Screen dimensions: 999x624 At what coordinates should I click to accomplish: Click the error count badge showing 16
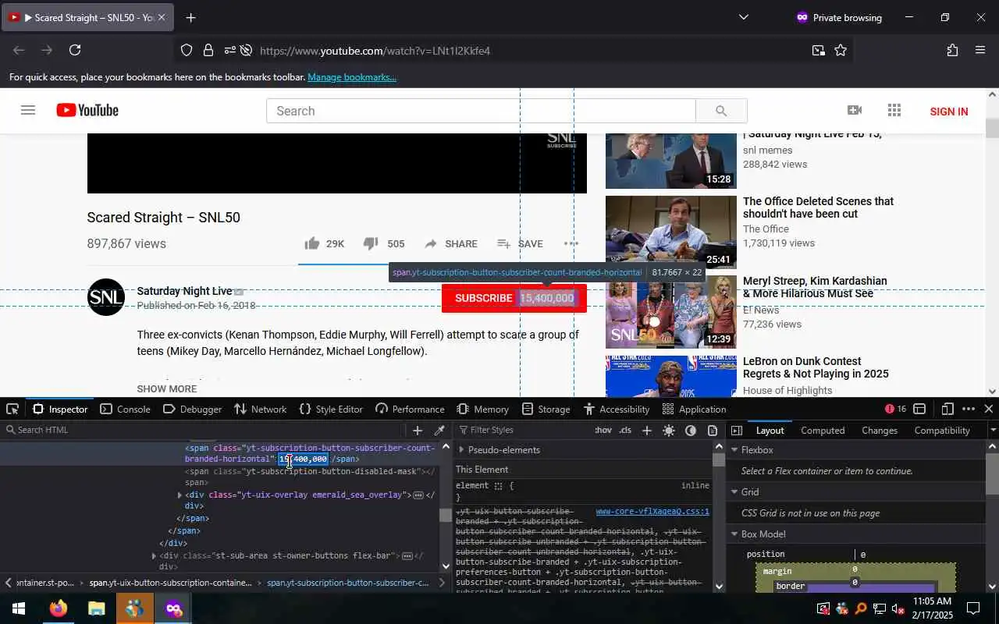(895, 409)
